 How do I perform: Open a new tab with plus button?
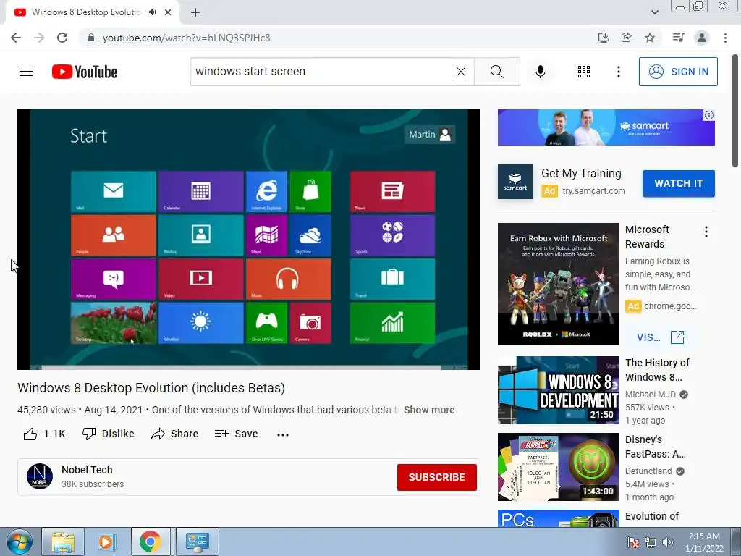pyautogui.click(x=195, y=12)
